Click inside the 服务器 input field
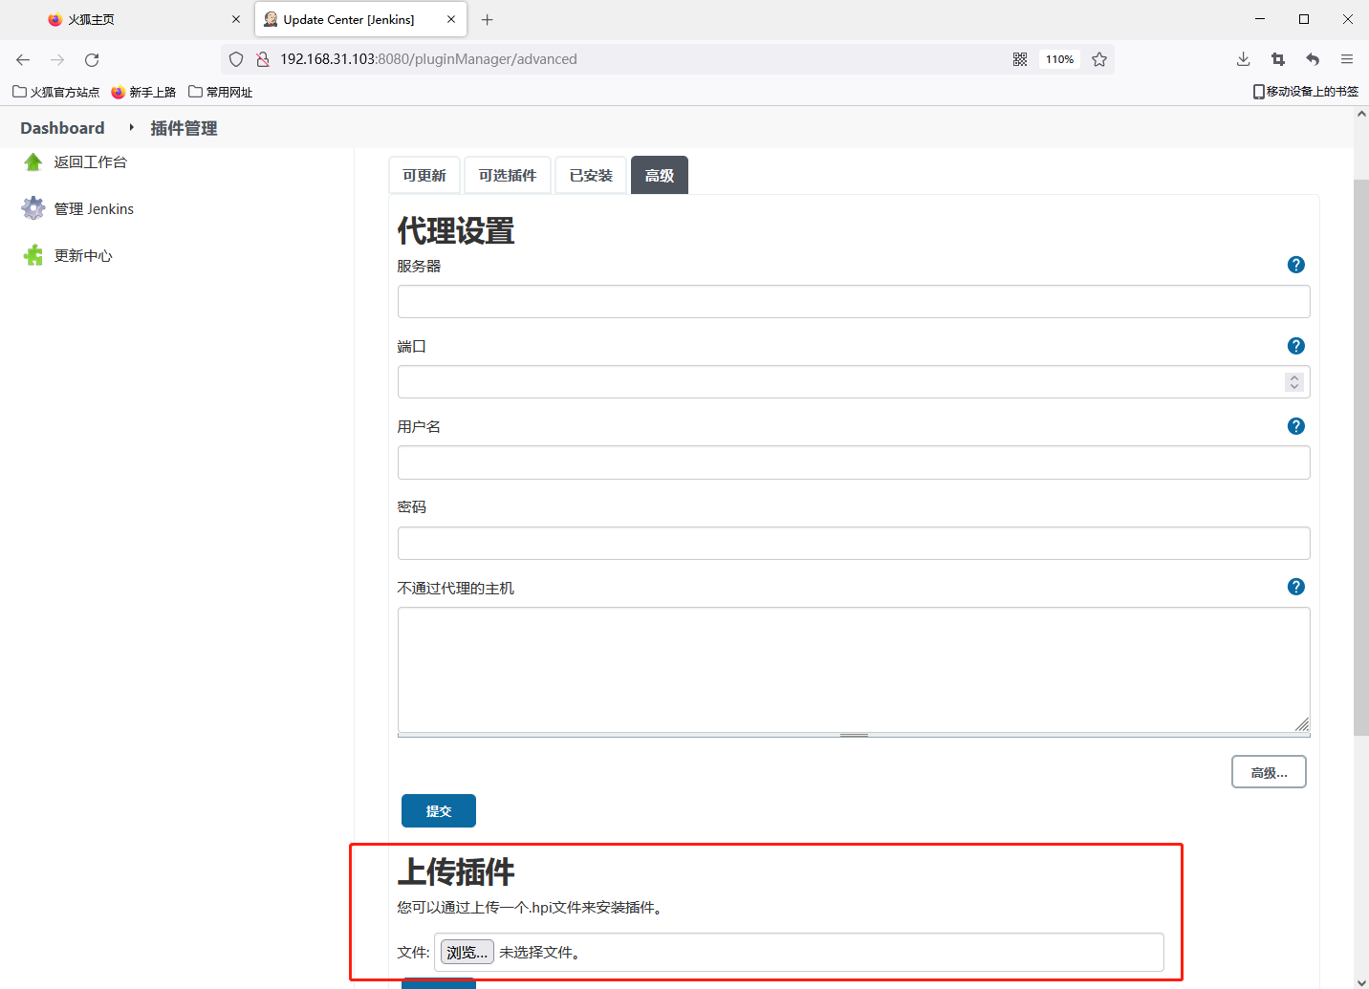Screen dimensions: 1369x989 coord(853,302)
